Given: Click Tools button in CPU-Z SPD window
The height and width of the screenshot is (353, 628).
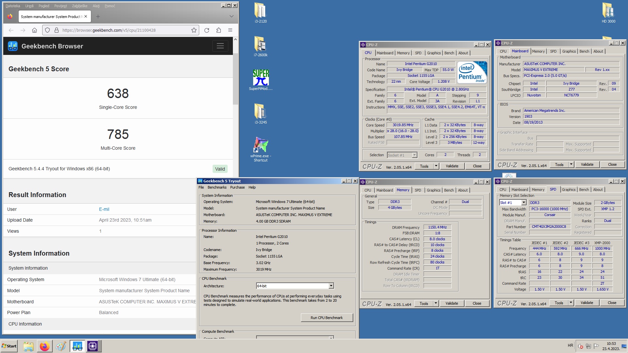Looking at the screenshot, I should [x=559, y=303].
